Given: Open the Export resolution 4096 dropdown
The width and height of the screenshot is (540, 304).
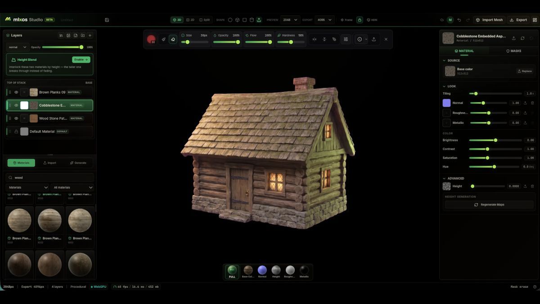Looking at the screenshot, I should pyautogui.click(x=324, y=20).
